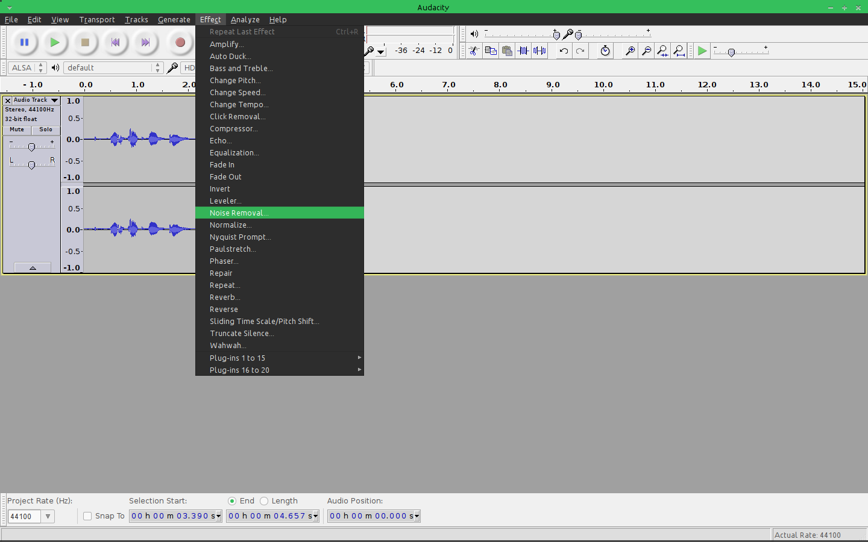This screenshot has height=542, width=868.
Task: Open the Tracks menu
Action: (x=136, y=20)
